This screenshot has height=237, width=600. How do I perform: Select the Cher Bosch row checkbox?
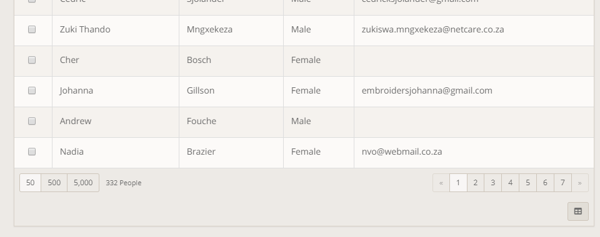(32, 60)
